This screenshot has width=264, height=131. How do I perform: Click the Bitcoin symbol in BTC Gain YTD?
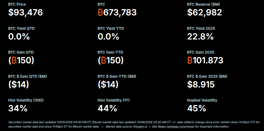tap(105, 60)
